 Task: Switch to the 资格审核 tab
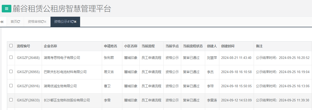coord(34,22)
